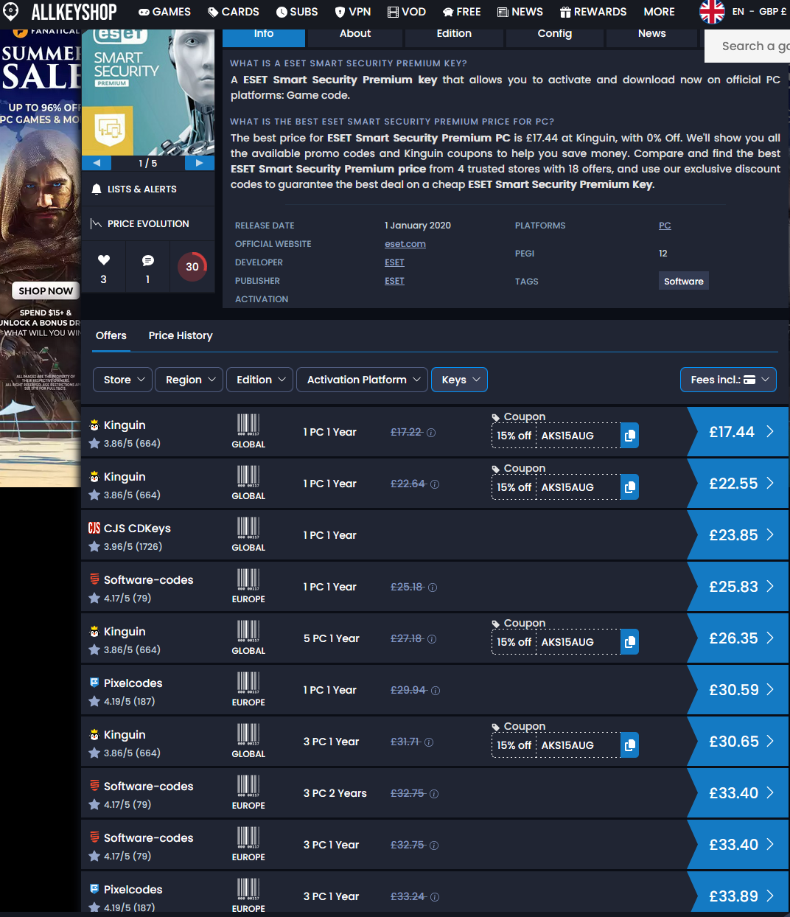The height and width of the screenshot is (917, 790).
Task: Go to Kinguin offer at £17.44
Action: coord(738,432)
